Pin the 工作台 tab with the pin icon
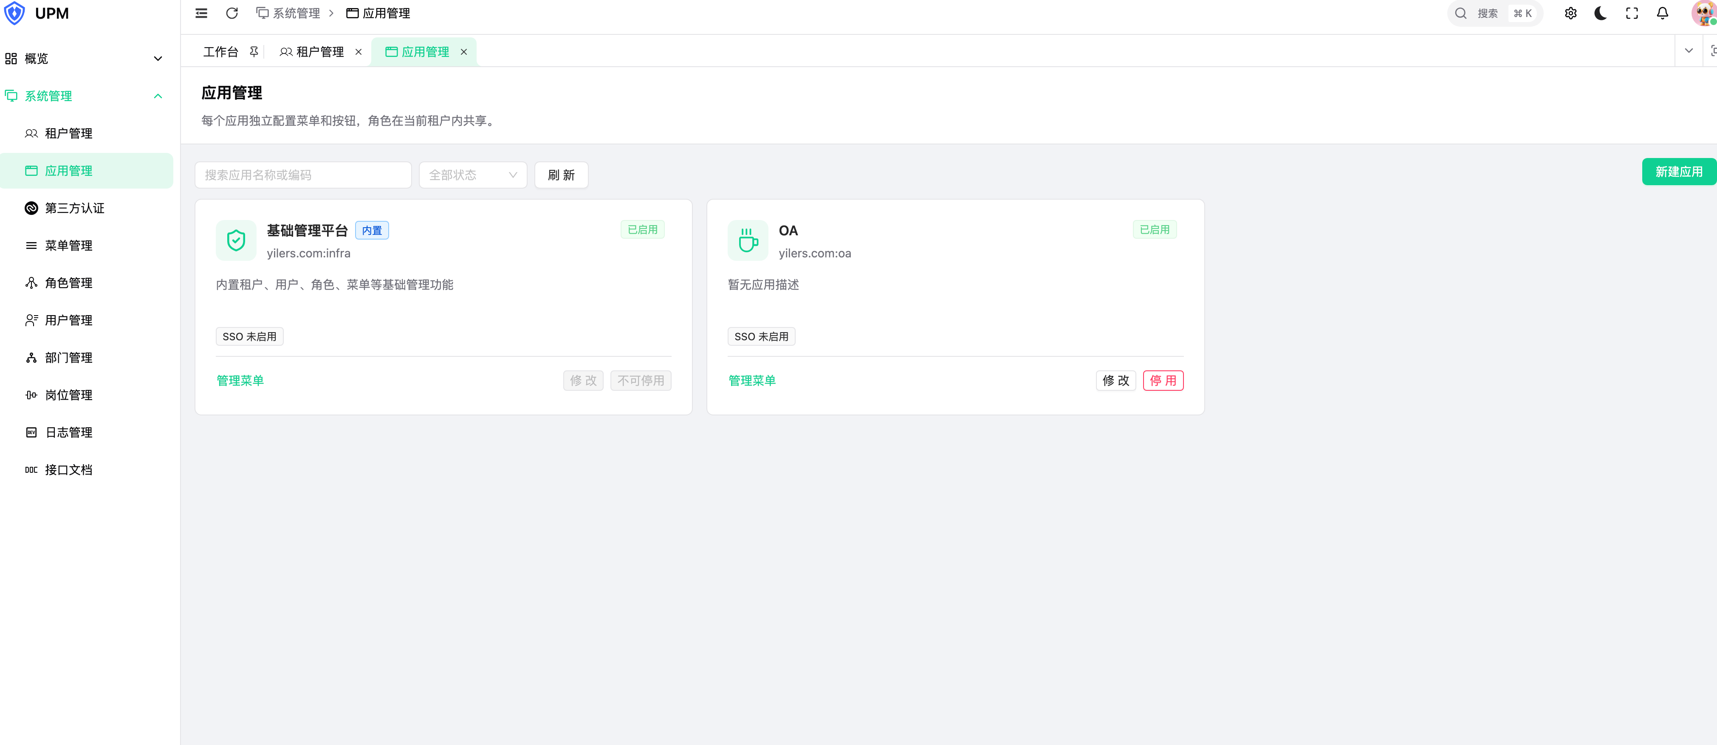 [x=253, y=51]
